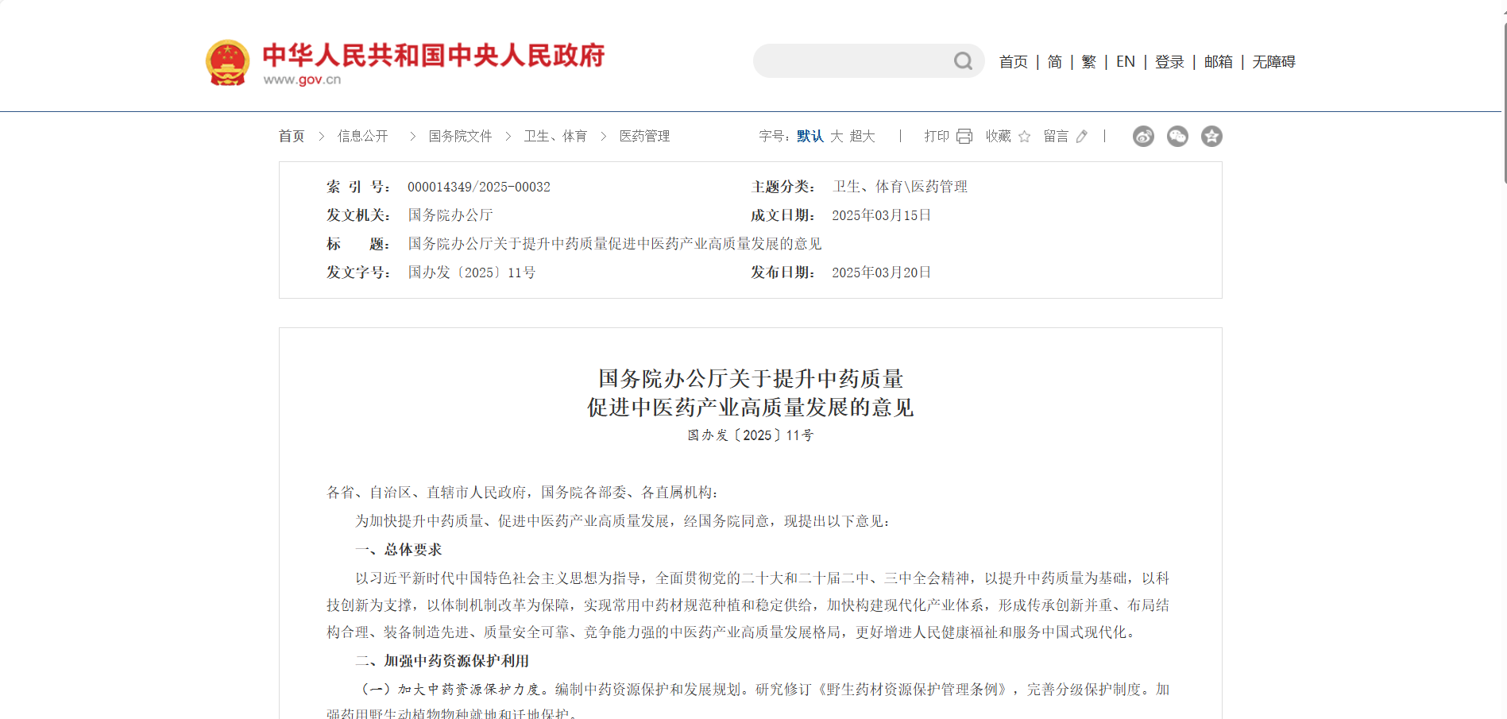Click the search magnifier icon

coord(963,61)
